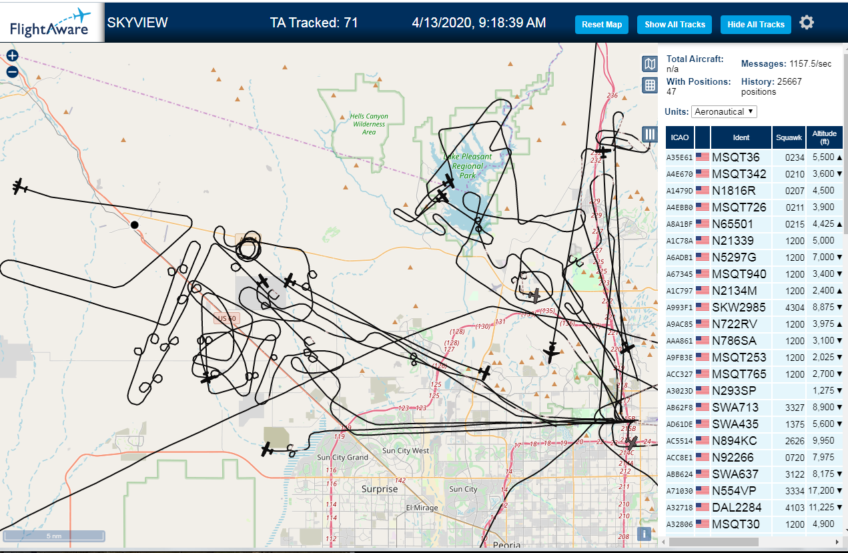Image resolution: width=848 pixels, height=553 pixels.
Task: Zoom in on the map
Action: 12,56
